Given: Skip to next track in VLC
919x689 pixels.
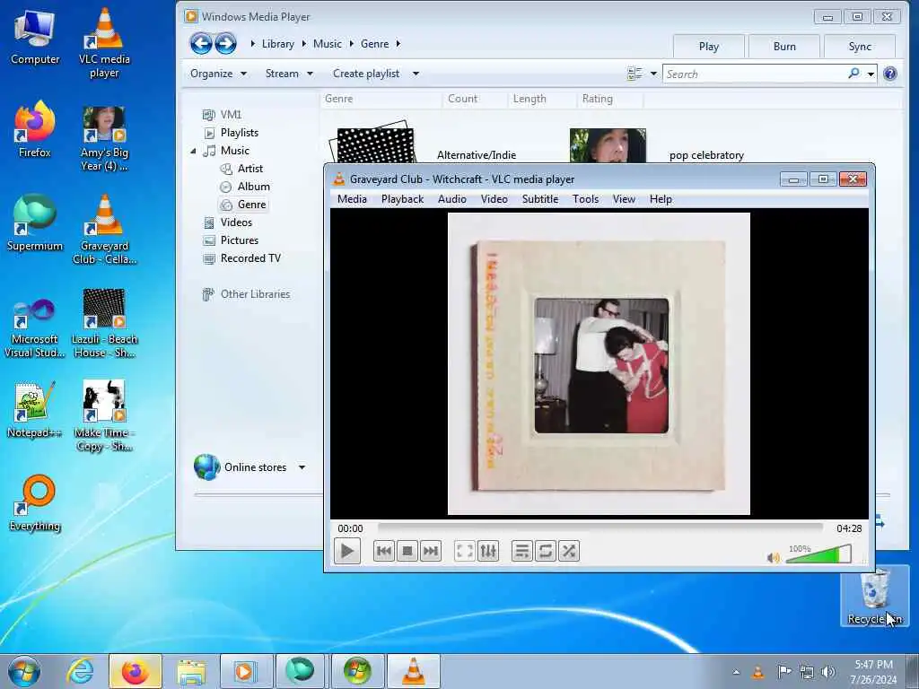Looking at the screenshot, I should pos(431,552).
